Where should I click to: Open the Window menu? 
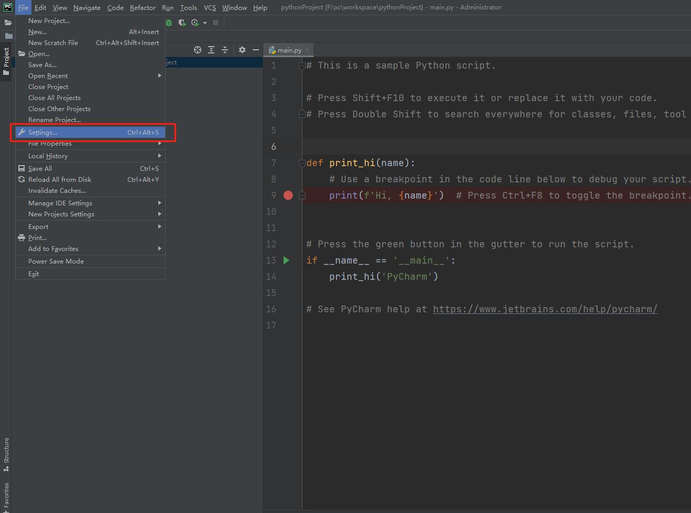234,7
